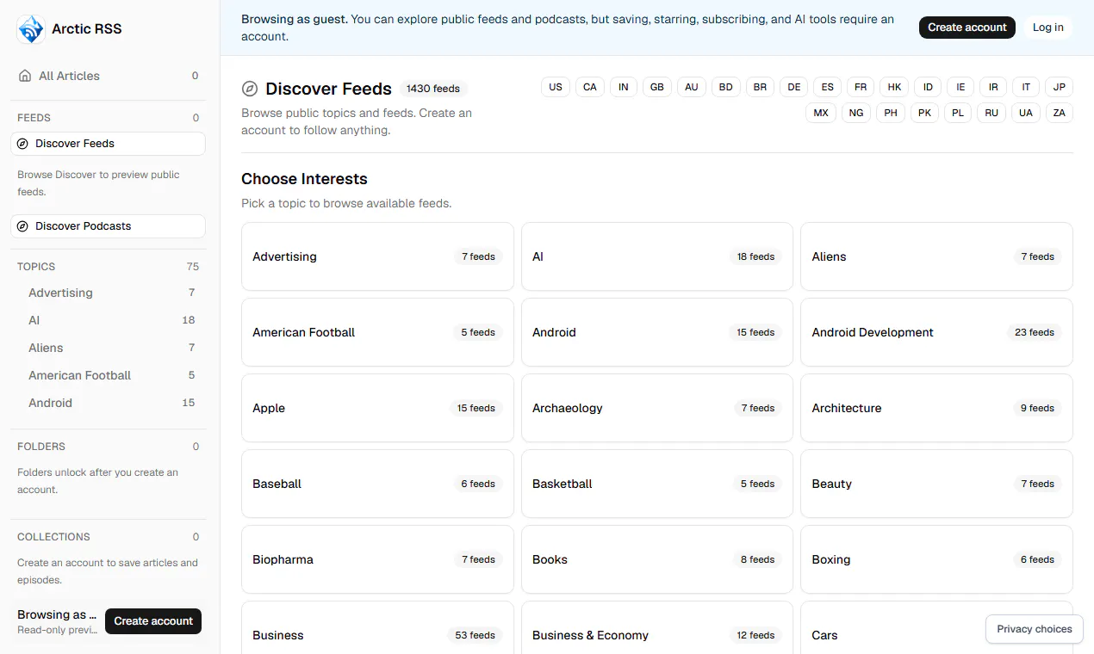Browse the Baseball interest card
Image resolution: width=1094 pixels, height=654 pixels.
pos(377,484)
